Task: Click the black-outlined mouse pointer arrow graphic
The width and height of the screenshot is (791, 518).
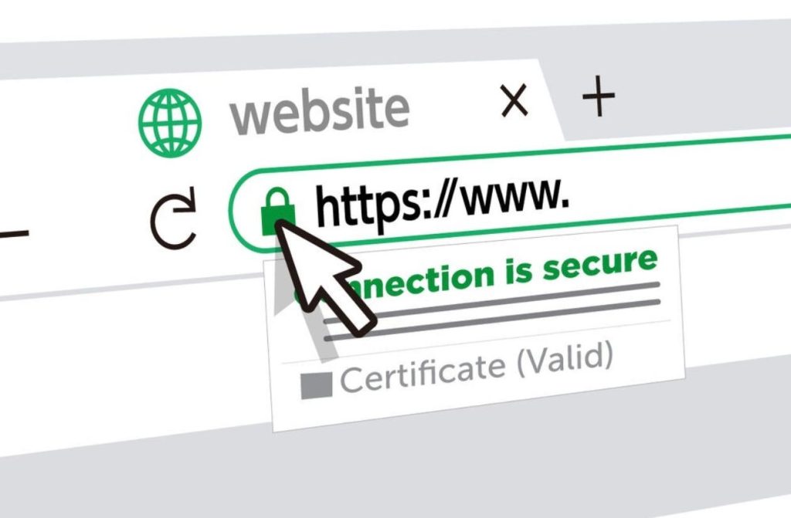Action: point(323,277)
